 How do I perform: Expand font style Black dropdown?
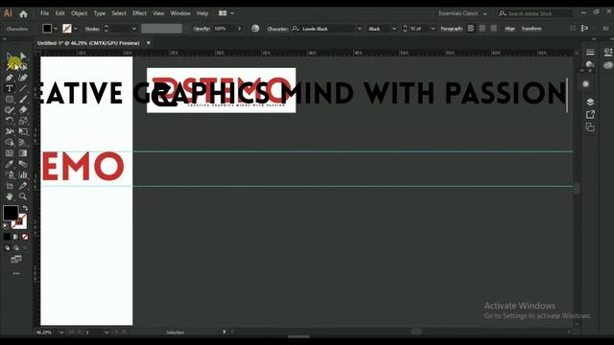394,29
